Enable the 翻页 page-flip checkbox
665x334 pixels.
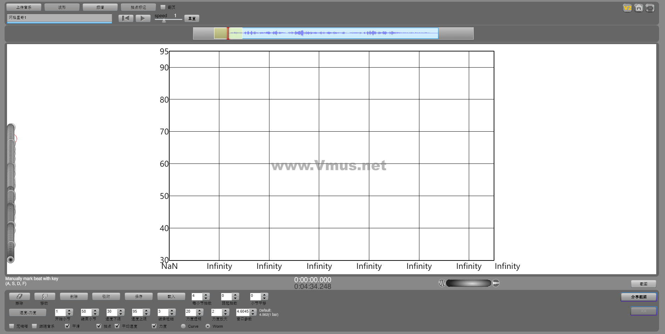[163, 7]
